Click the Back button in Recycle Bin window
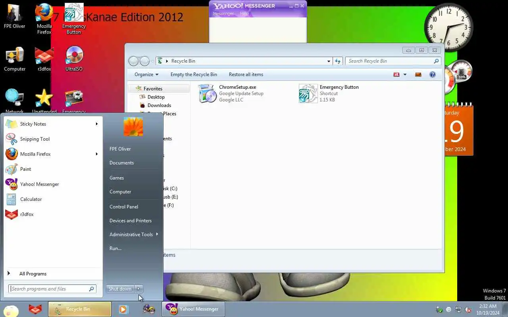The image size is (508, 317). pyautogui.click(x=134, y=61)
